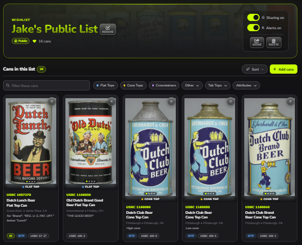
Task: Open the Dutch Lunch Beer can image
Action: tap(31, 141)
